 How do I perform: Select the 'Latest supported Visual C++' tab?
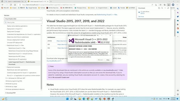(38, 1)
